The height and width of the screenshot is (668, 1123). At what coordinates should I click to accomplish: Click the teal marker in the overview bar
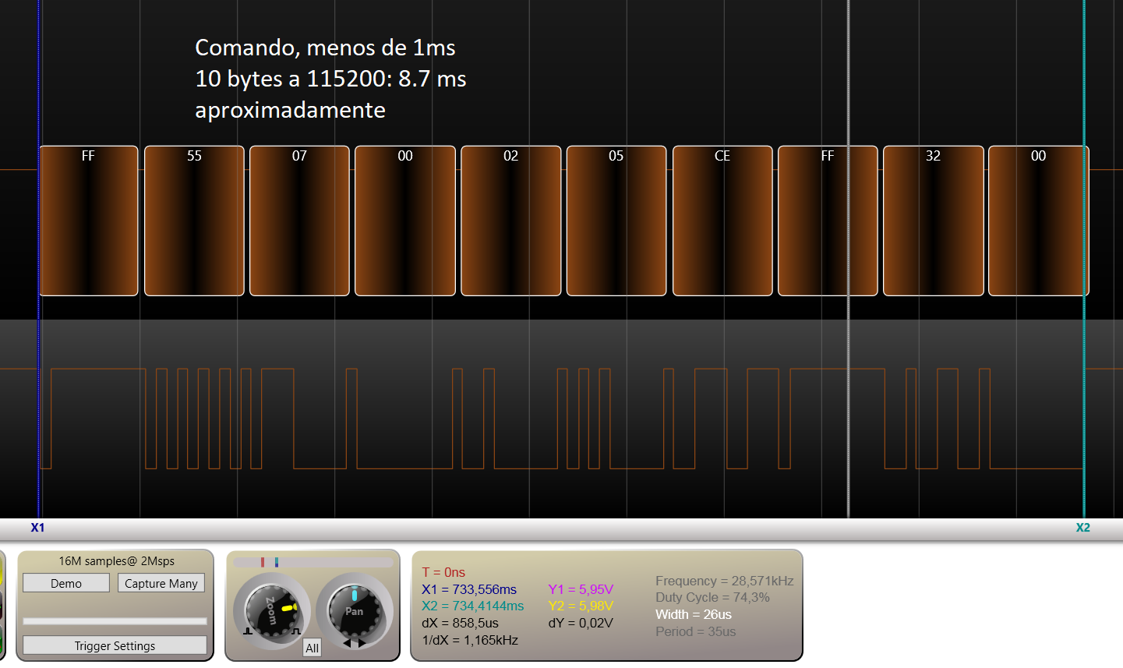coord(277,562)
